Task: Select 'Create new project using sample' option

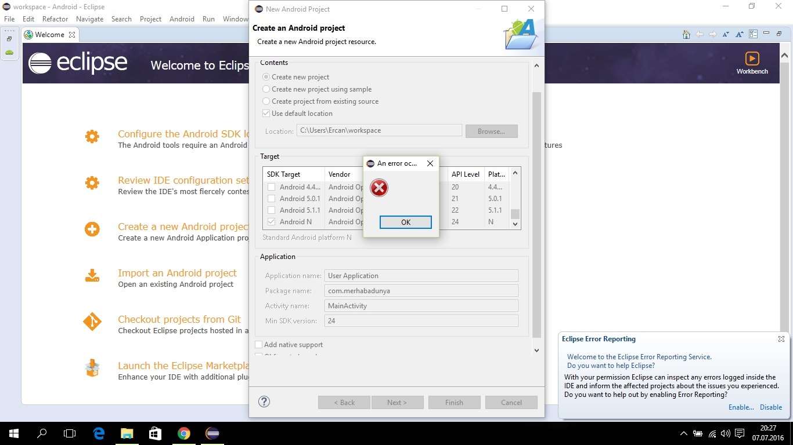Action: (x=266, y=89)
